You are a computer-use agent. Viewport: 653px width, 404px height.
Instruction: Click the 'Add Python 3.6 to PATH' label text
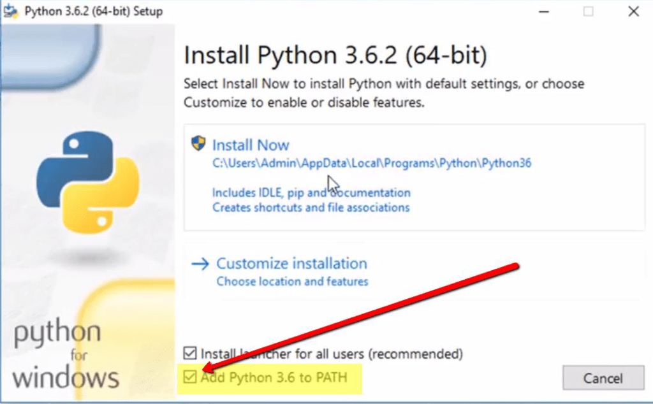274,377
